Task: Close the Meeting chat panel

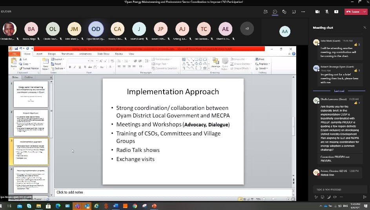Action: coord(364,28)
